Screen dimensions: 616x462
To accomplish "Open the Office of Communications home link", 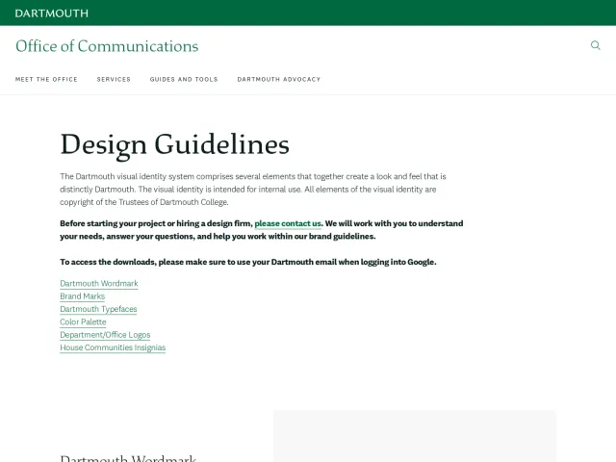I will [107, 46].
